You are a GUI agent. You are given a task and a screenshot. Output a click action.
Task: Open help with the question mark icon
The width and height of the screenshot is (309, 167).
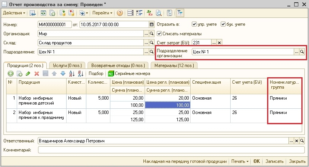(x=119, y=13)
